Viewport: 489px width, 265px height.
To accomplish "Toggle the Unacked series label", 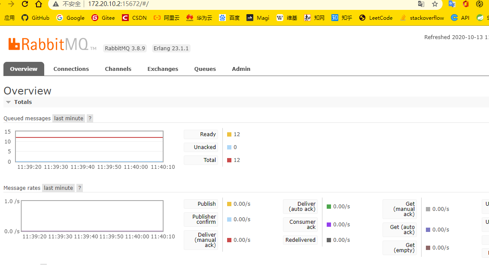I will [201, 147].
